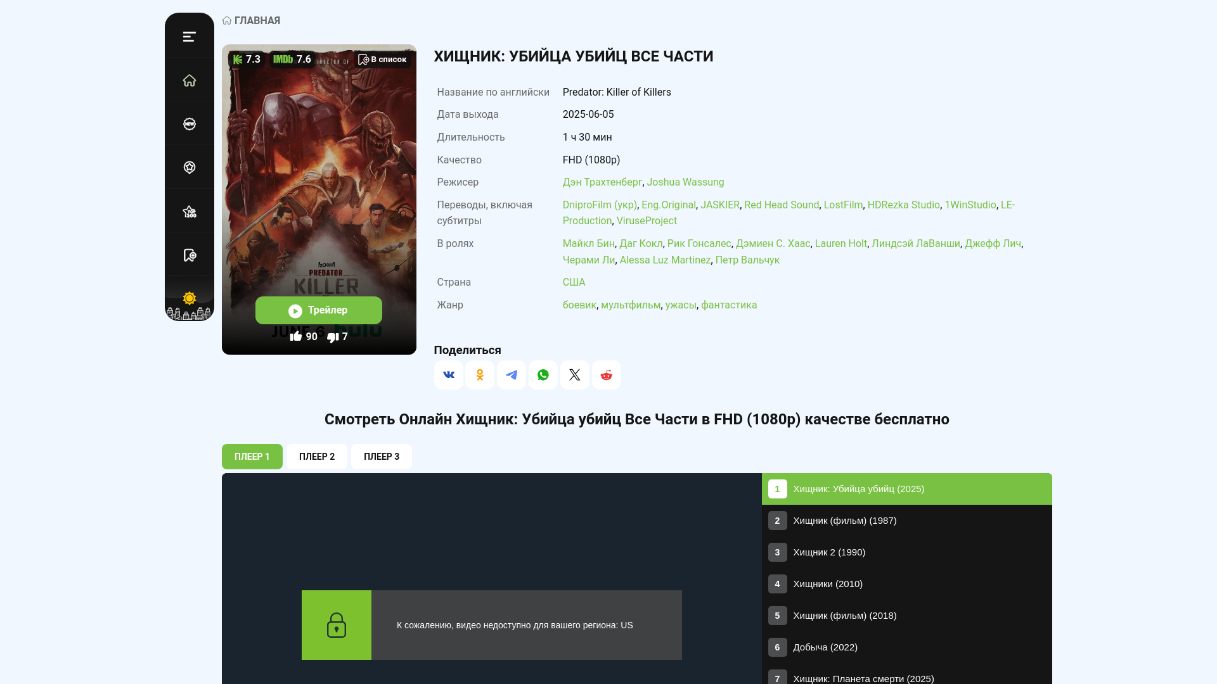
Task: Open the TOP 1000 star sidebar icon
Action: click(x=189, y=212)
